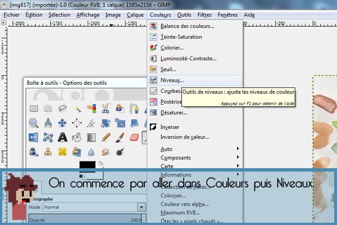Select the Scale tool

click(x=120, y=123)
